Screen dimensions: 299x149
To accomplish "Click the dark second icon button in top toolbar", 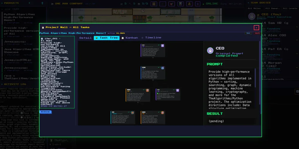I will coord(163,4).
